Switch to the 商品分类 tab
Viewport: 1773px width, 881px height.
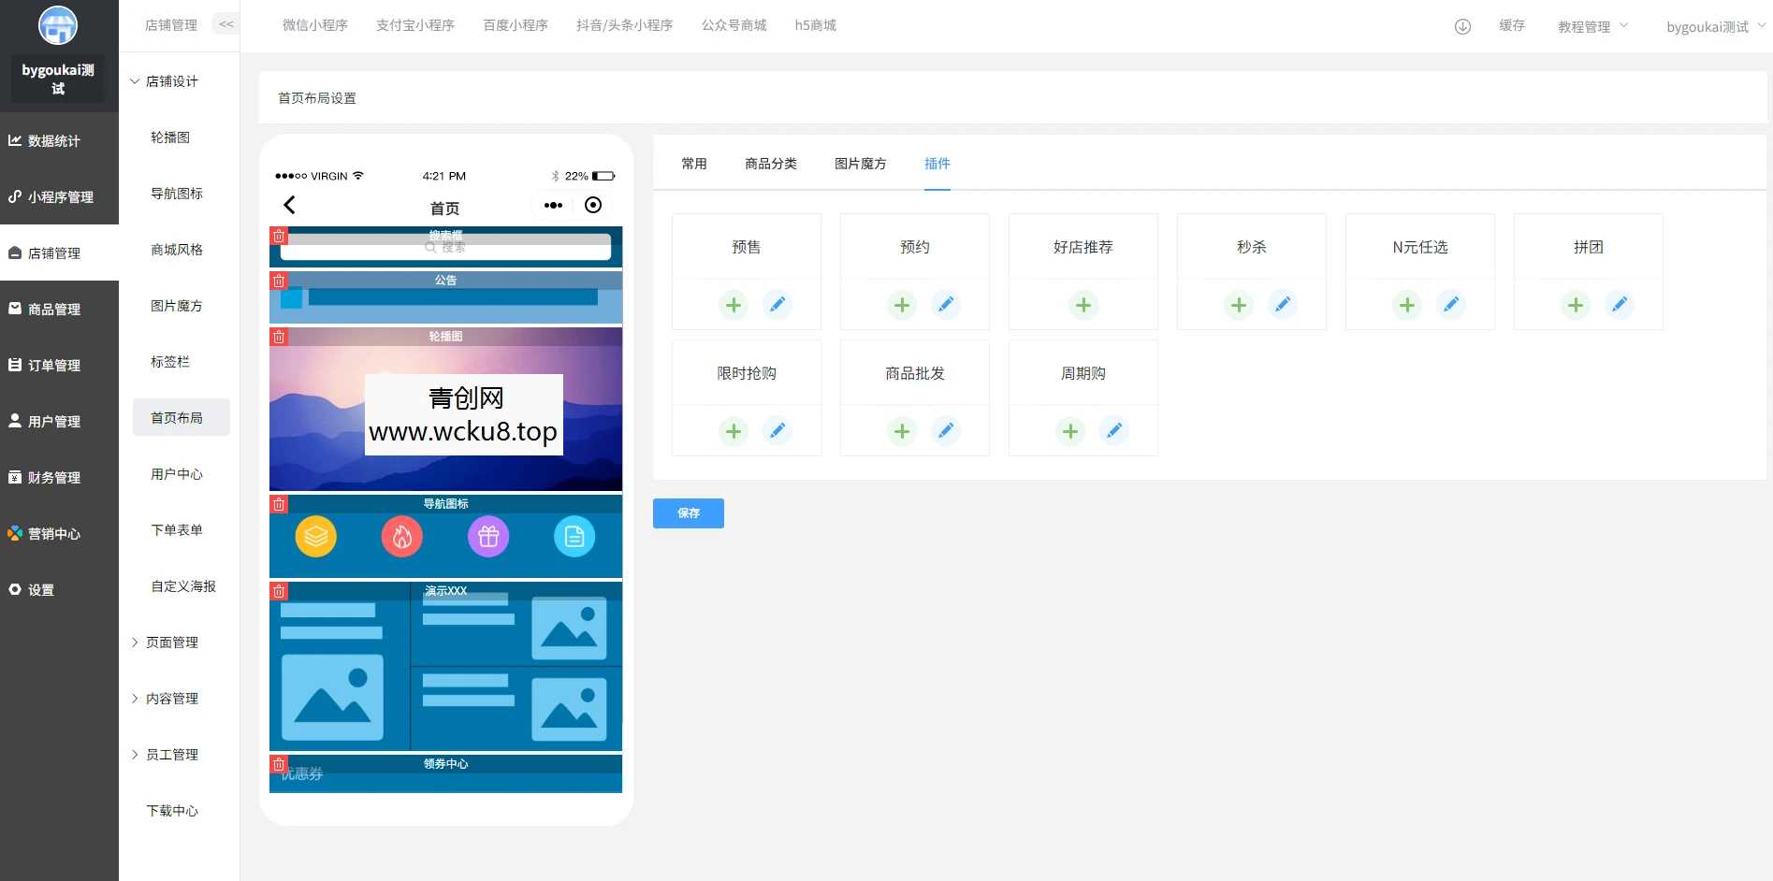[770, 164]
